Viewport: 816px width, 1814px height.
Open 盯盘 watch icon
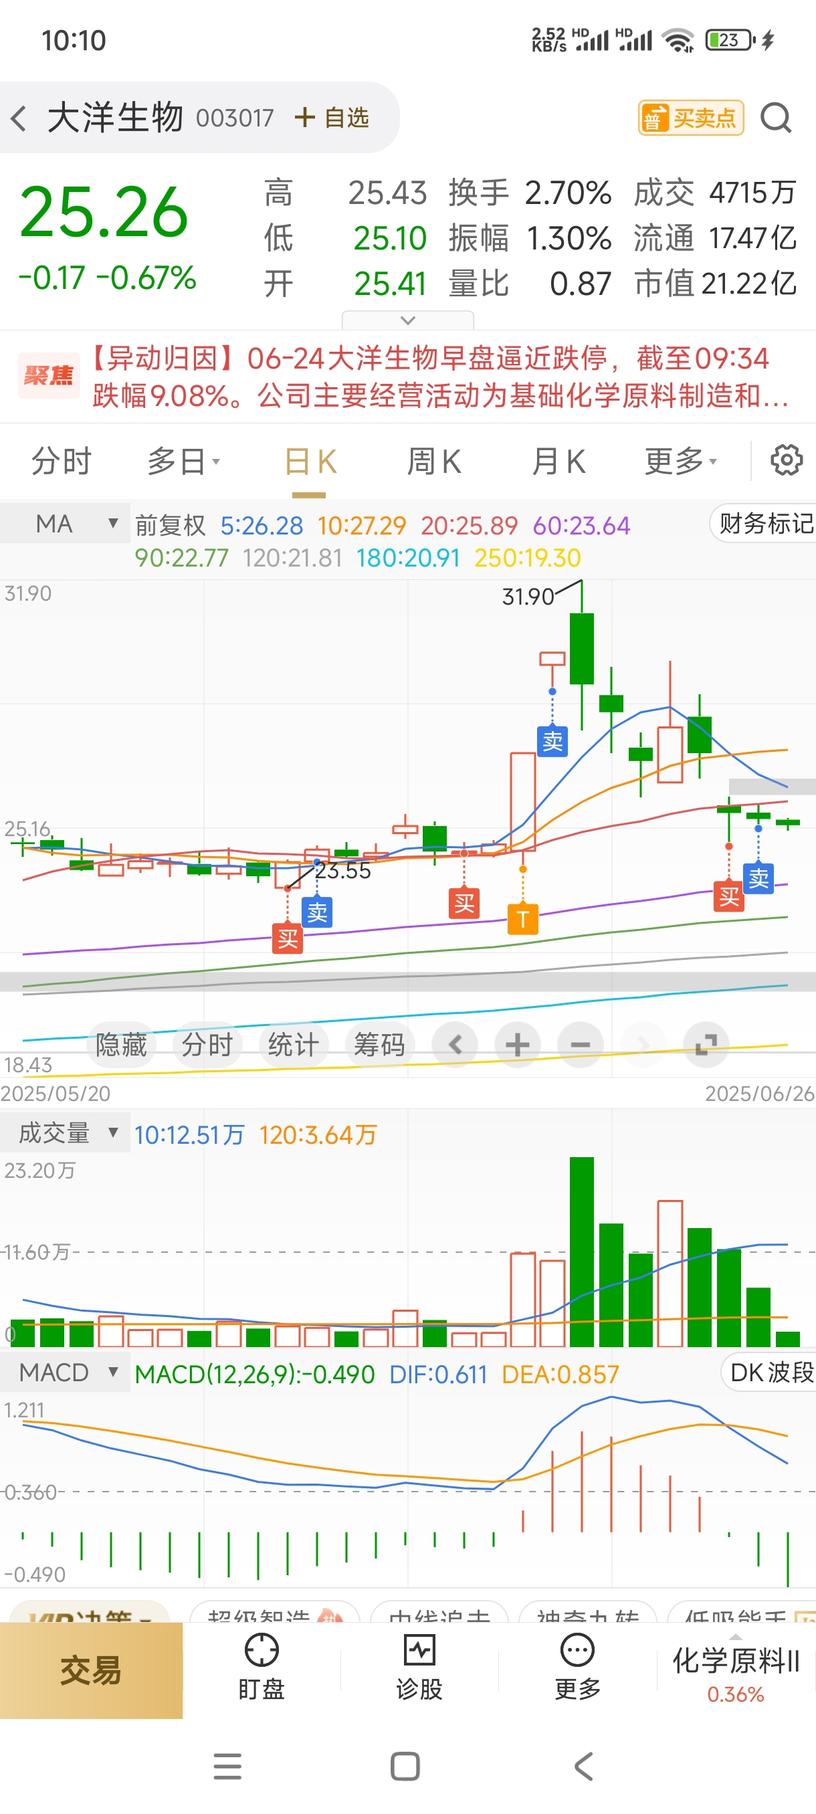[262, 1668]
